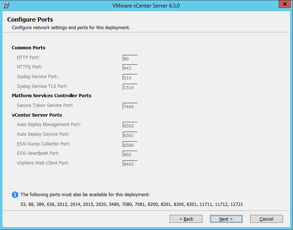
Task: Focus the Secure Token Service Port field
Action: tap(130, 106)
